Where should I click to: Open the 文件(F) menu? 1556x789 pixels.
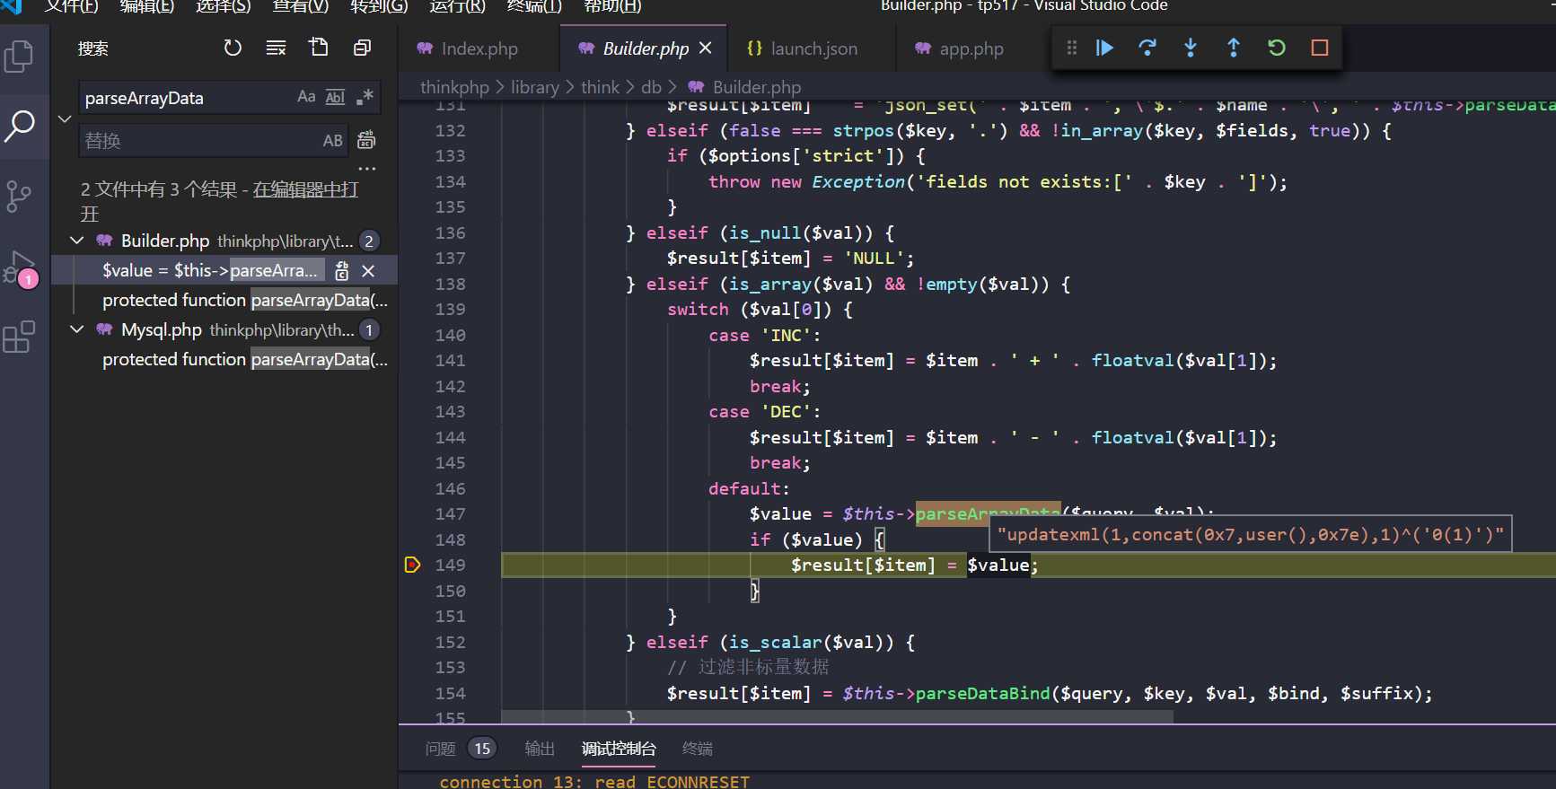[72, 6]
